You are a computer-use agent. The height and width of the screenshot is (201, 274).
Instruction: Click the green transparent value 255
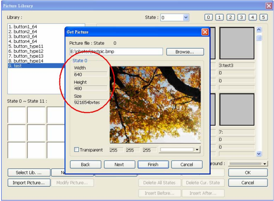pyautogui.click(x=133, y=150)
